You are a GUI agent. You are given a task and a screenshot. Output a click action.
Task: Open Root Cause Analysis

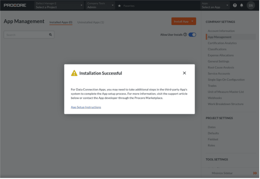tap(221, 68)
